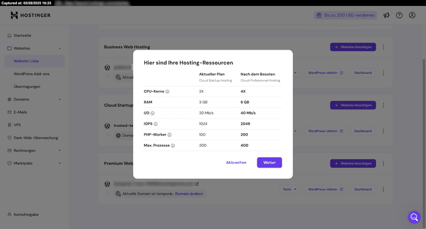Open WordPress Add-ons in sidebar
Image resolution: width=426 pixels, height=229 pixels.
click(31, 74)
